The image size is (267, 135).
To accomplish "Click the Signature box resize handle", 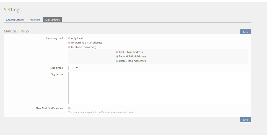I will coord(247,103).
